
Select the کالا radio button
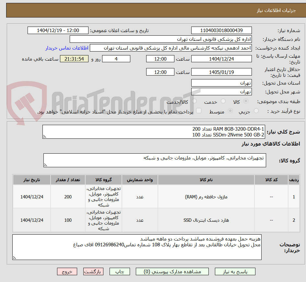(246, 101)
